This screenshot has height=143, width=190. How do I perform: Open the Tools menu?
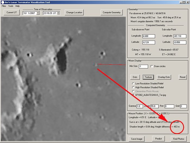(x=11, y=6)
